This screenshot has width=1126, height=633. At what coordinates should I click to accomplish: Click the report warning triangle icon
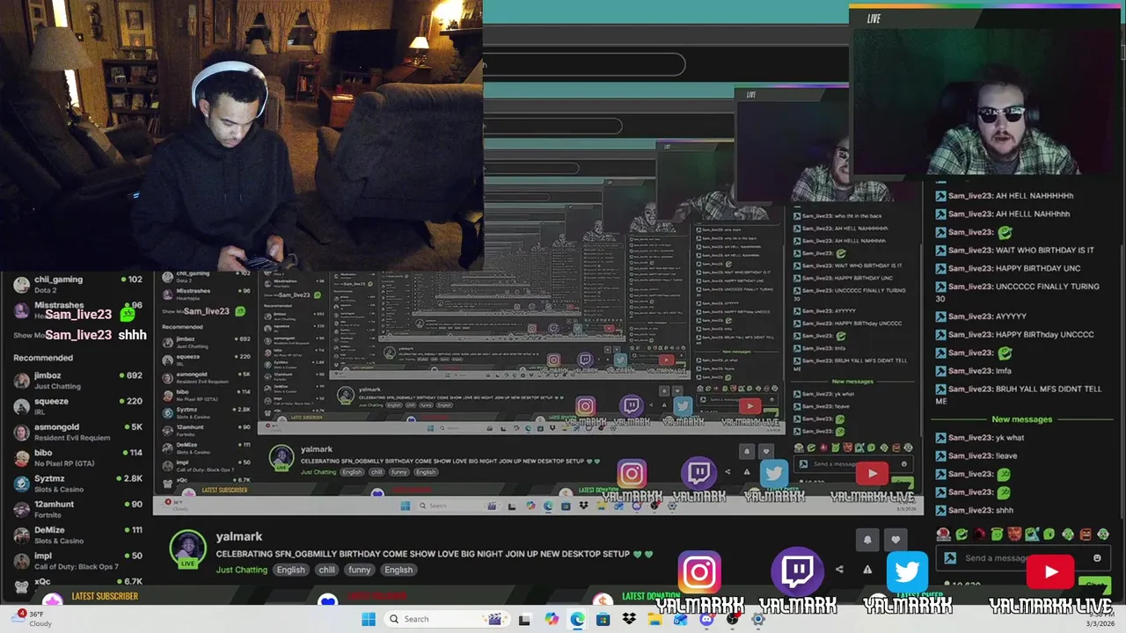(x=867, y=569)
